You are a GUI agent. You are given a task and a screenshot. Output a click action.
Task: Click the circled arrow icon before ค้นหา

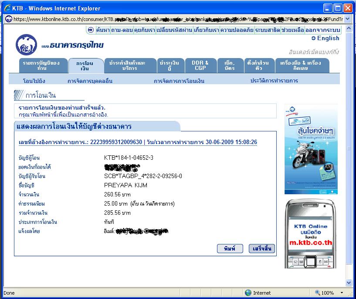[91, 30]
